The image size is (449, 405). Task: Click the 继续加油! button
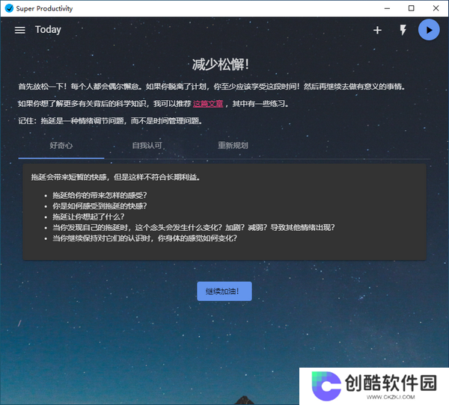pos(224,291)
